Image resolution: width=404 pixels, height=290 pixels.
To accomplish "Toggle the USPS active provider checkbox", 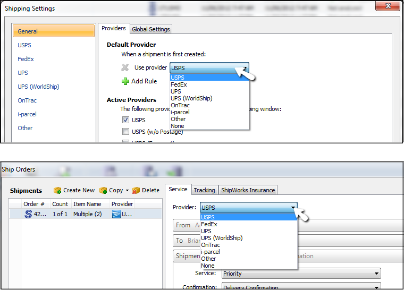I will click(x=125, y=120).
